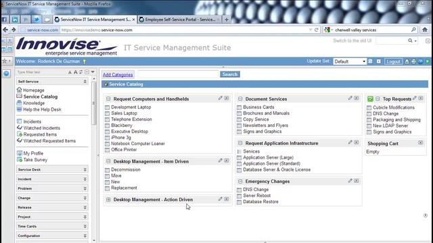Go back in Firefox browser
This screenshot has height=243, width=433.
pos(5,30)
